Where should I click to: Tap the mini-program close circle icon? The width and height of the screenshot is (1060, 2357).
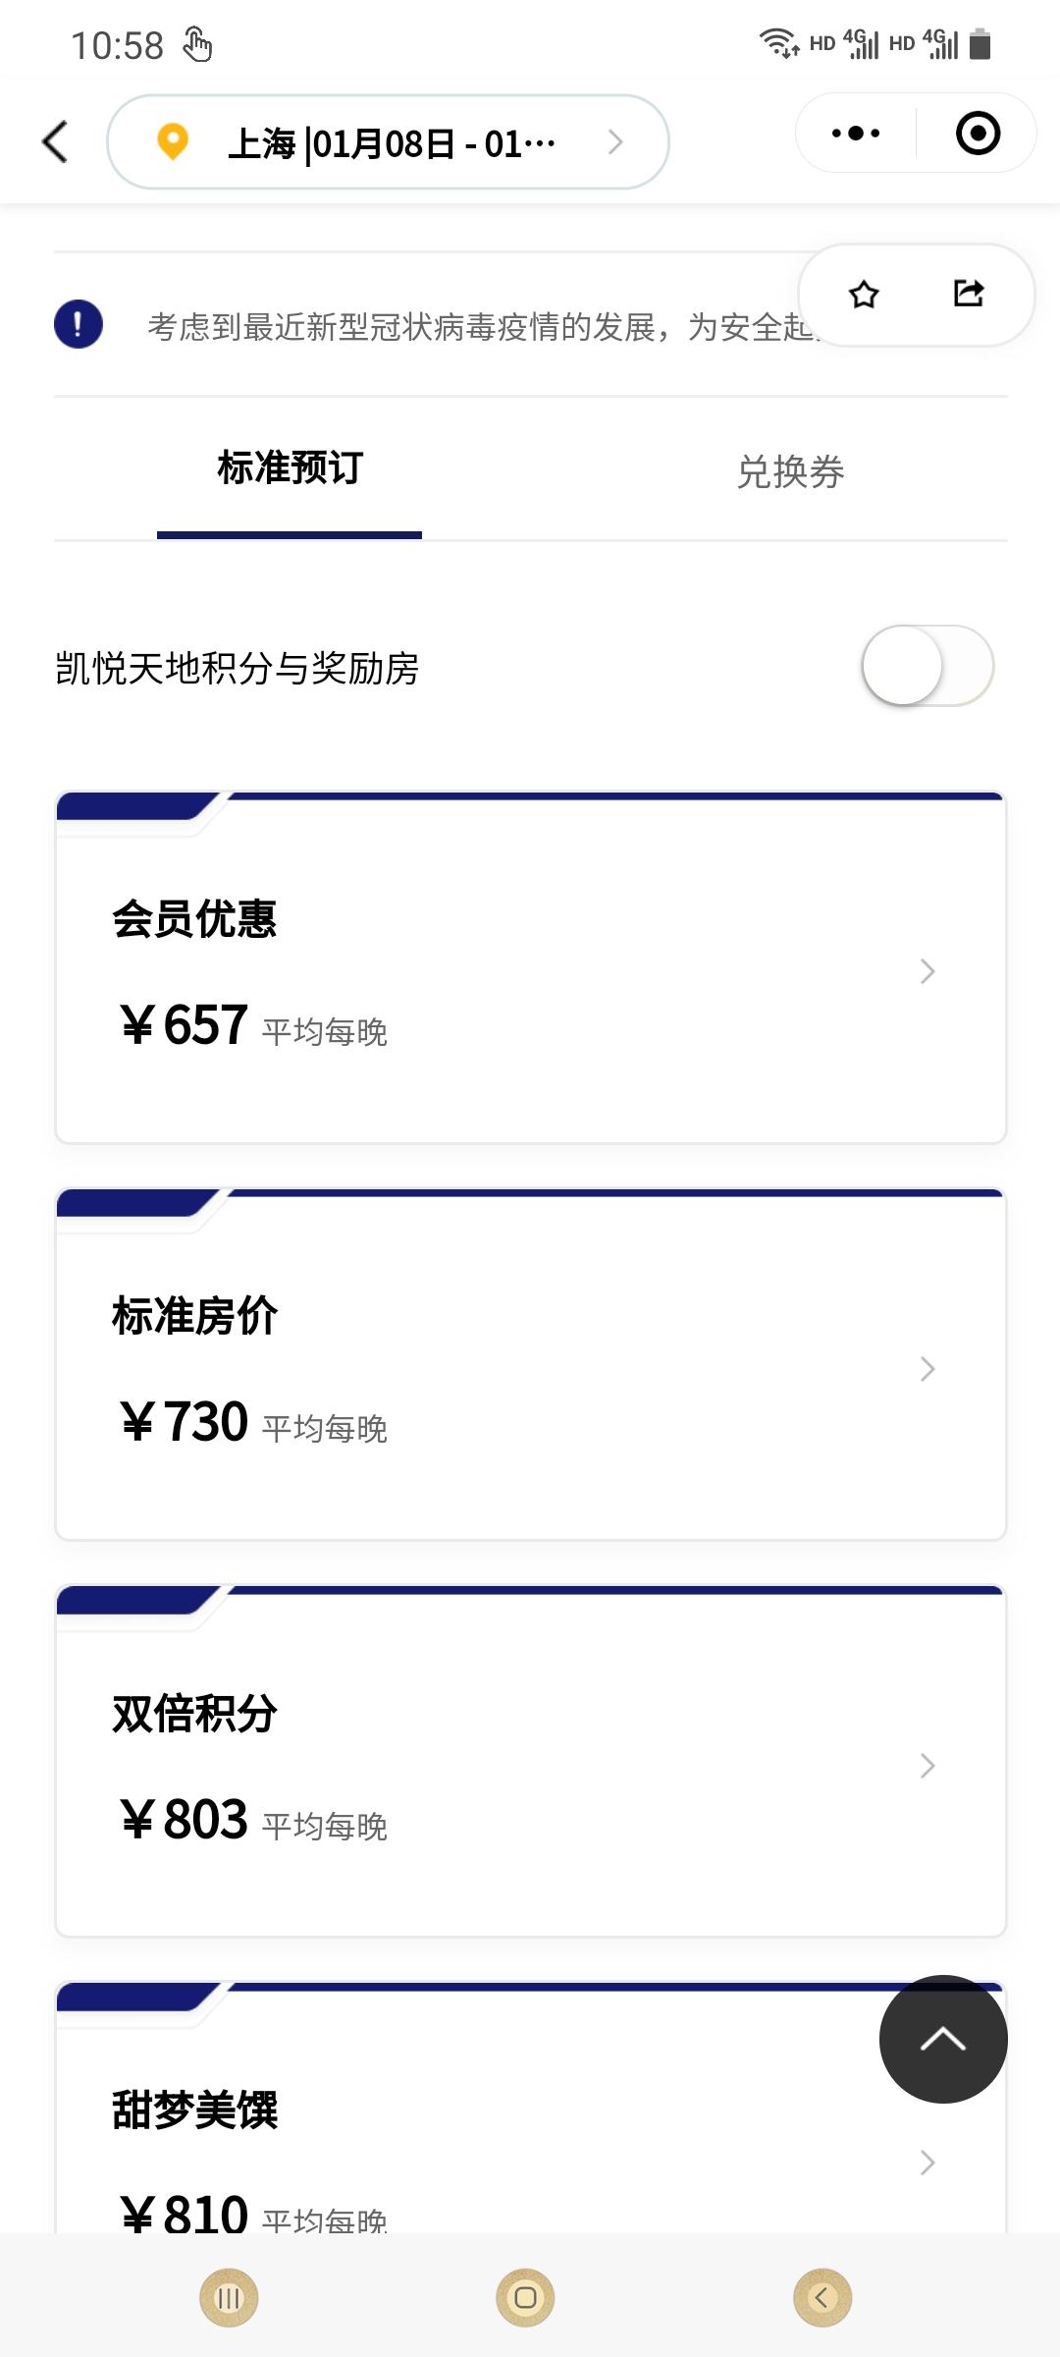click(978, 133)
